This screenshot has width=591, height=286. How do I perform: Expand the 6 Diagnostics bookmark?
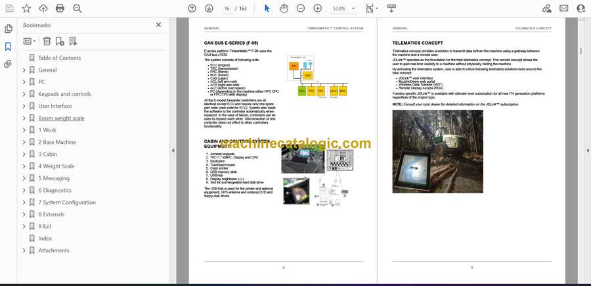[x=24, y=191]
